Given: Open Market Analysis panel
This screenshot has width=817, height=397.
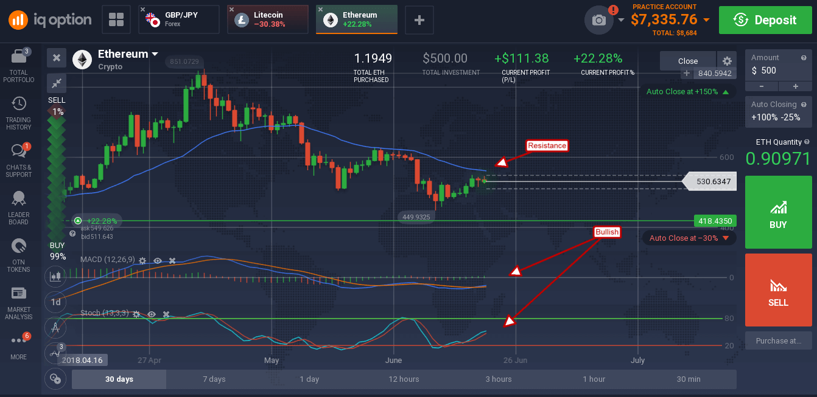Looking at the screenshot, I should pos(18,303).
